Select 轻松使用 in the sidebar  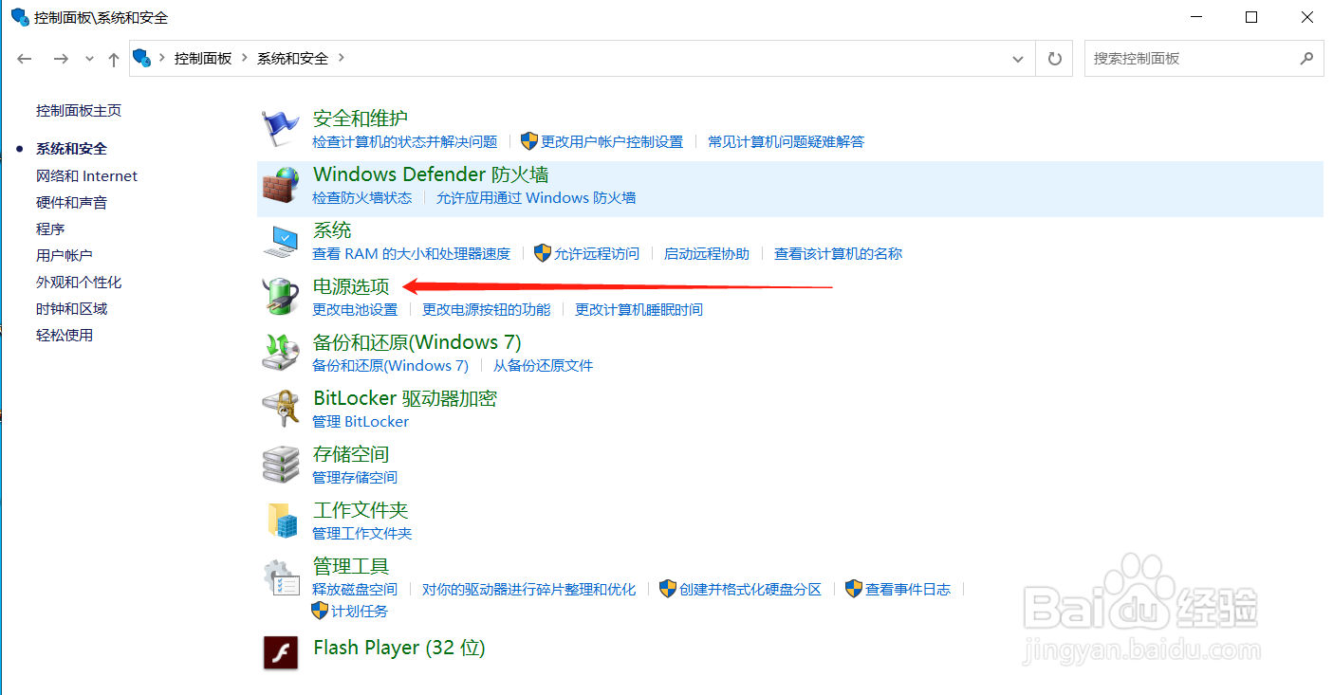pyautogui.click(x=65, y=336)
